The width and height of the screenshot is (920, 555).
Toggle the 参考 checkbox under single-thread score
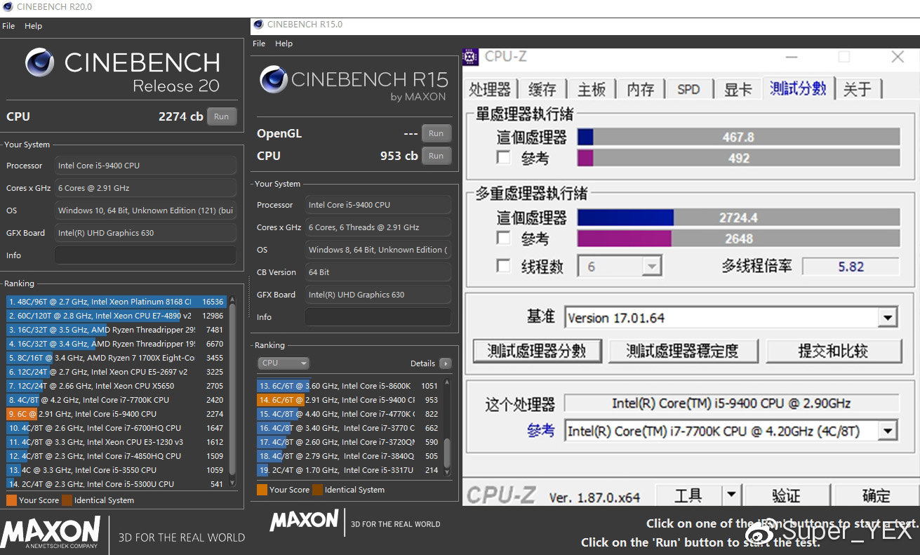click(x=502, y=159)
